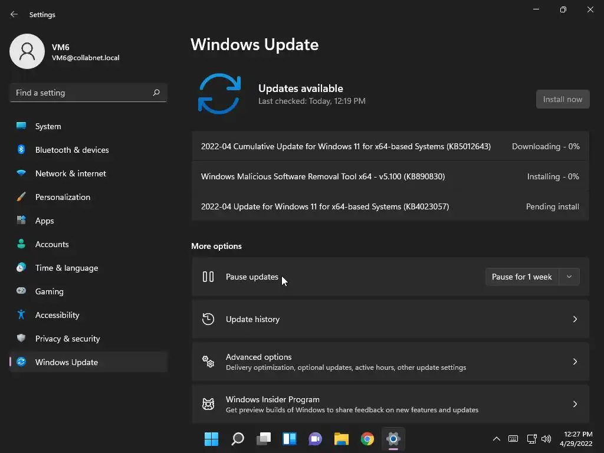
Task: Click the Advanced options gears icon
Action: (208, 362)
